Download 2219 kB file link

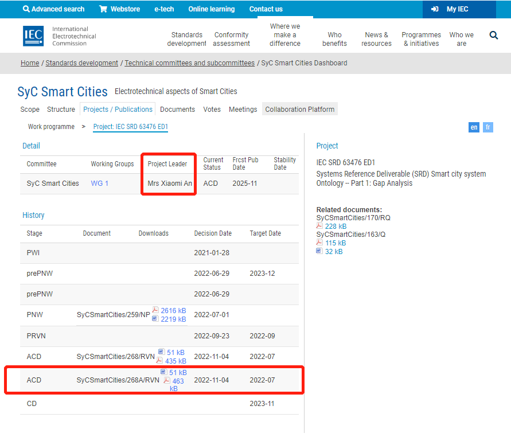click(173, 319)
